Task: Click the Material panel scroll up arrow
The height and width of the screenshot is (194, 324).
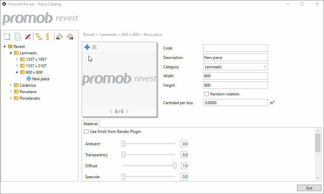Action: [318, 131]
